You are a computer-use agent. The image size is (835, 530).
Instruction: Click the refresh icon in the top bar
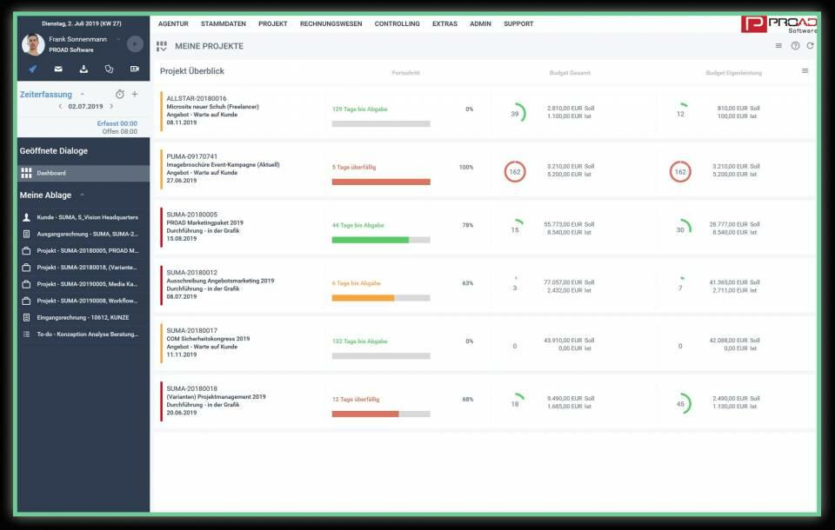(810, 45)
